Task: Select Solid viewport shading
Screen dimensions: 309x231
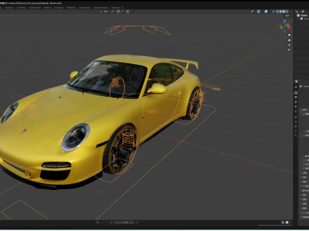Action: [281, 12]
